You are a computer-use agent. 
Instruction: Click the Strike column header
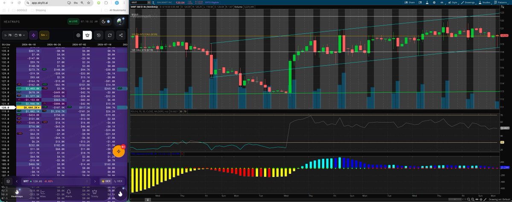6,44
